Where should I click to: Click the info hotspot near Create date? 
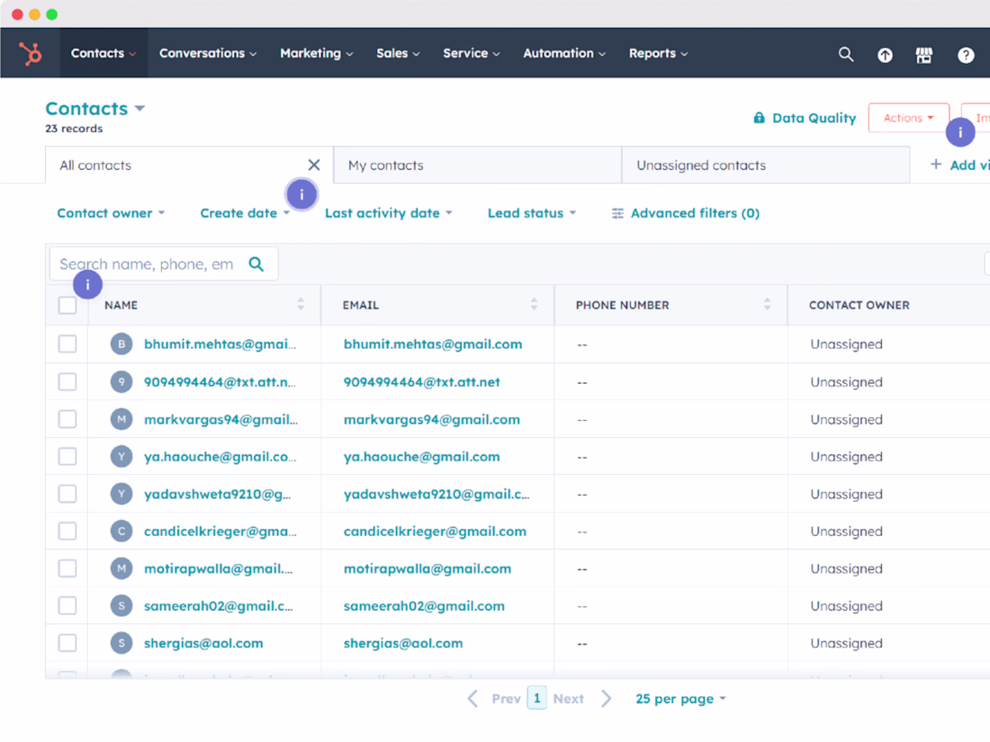(301, 194)
